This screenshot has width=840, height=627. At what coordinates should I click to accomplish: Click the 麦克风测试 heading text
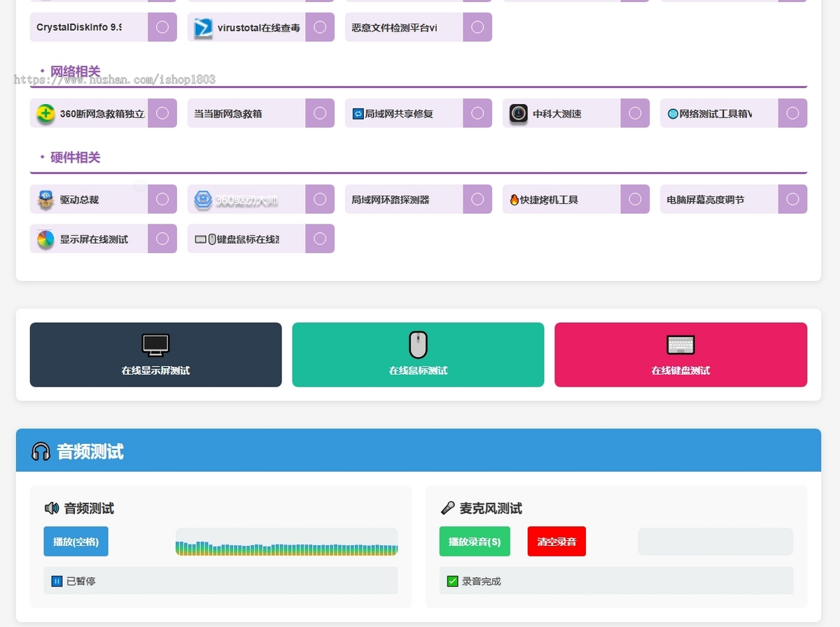tap(491, 508)
